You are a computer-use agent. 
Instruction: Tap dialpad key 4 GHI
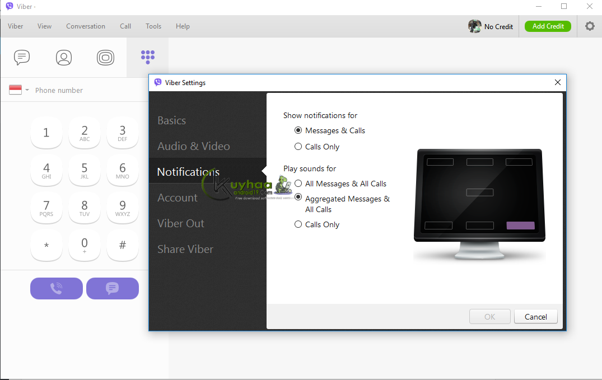46,171
